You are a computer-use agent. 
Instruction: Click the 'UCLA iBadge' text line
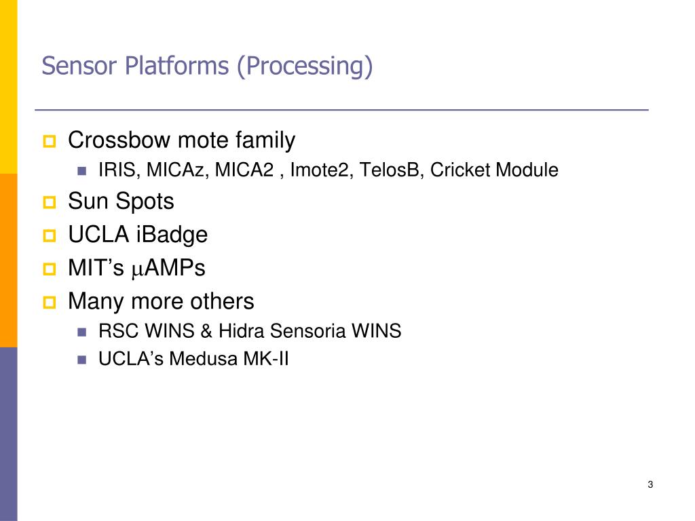(137, 235)
